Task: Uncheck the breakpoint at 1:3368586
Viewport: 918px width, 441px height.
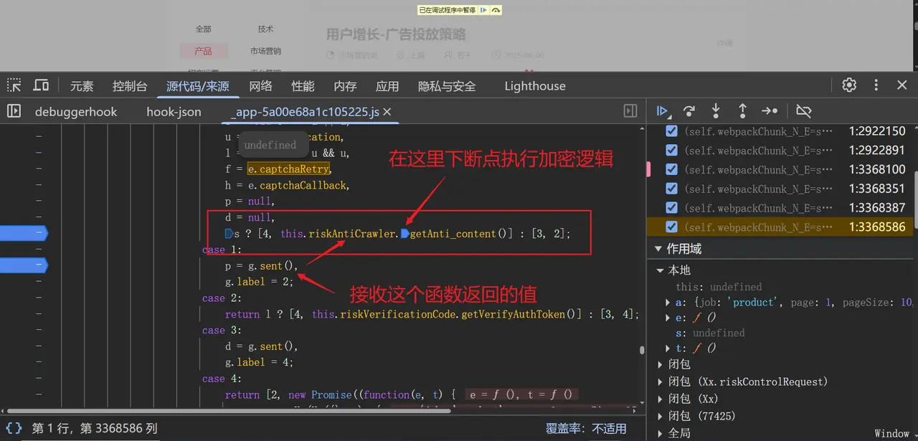Action: [x=671, y=227]
